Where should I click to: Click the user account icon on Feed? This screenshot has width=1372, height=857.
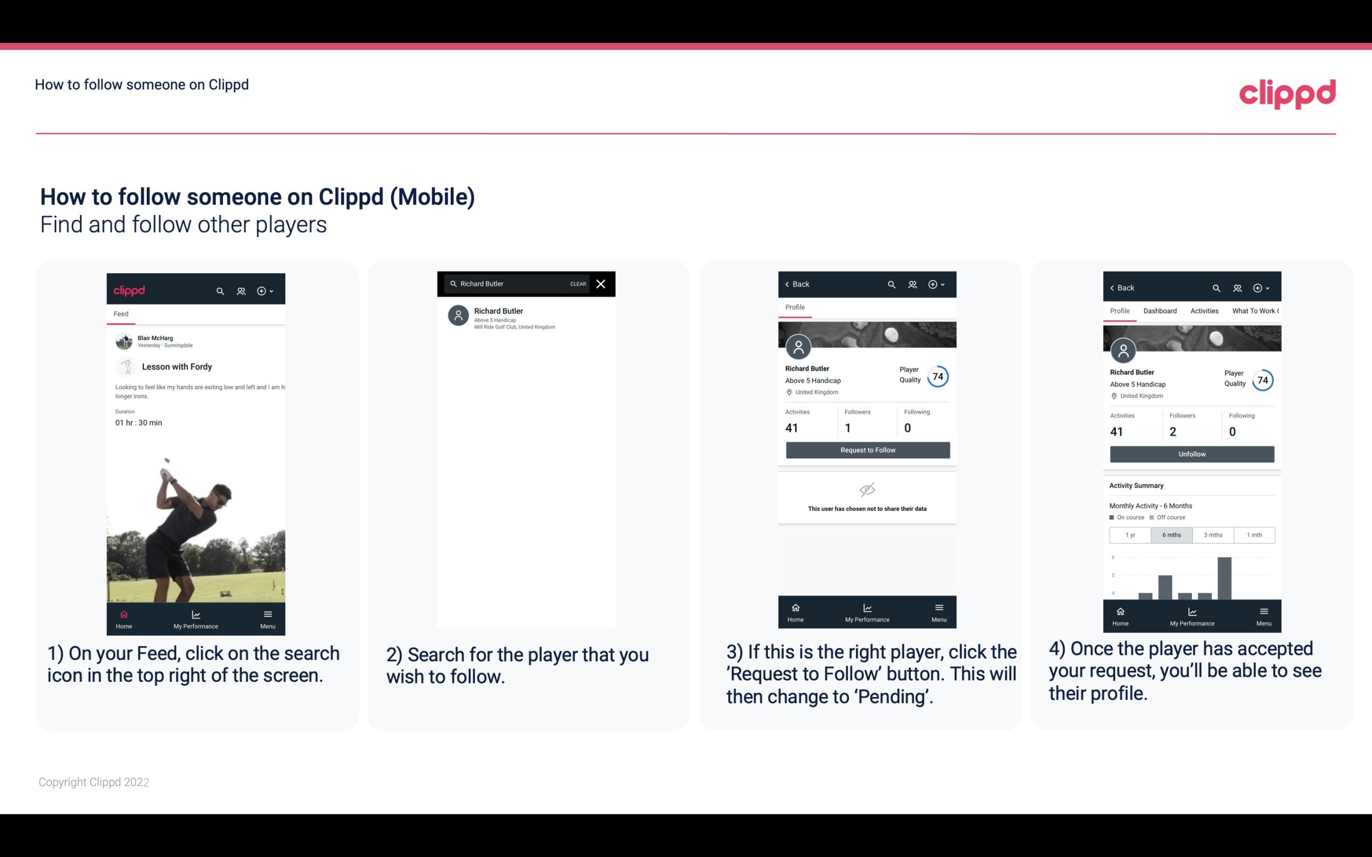tap(241, 289)
